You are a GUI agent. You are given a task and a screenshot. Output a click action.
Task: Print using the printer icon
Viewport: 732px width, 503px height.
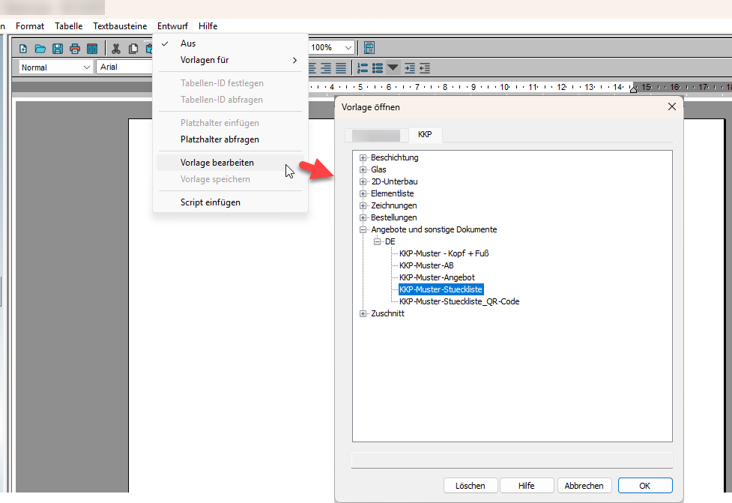75,49
